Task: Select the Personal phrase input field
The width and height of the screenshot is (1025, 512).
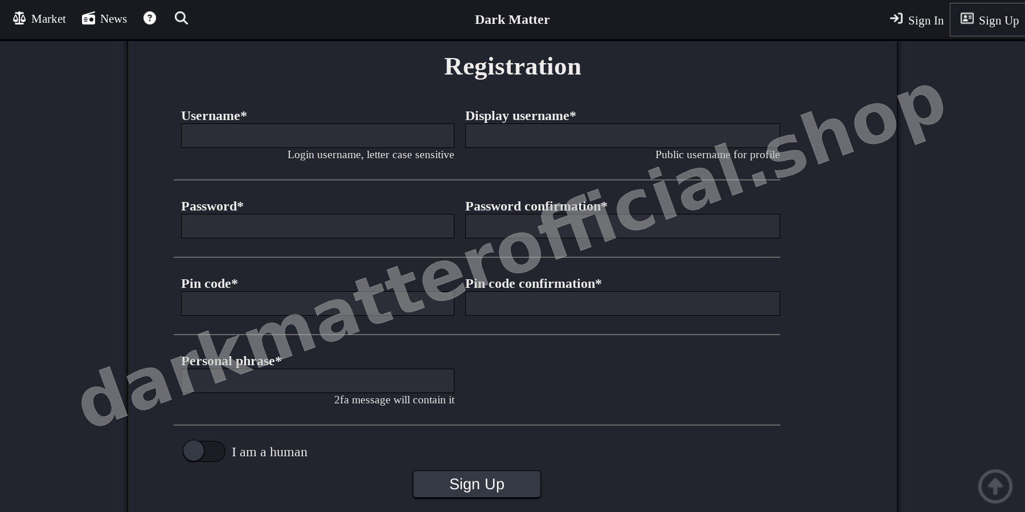Action: 317,381
